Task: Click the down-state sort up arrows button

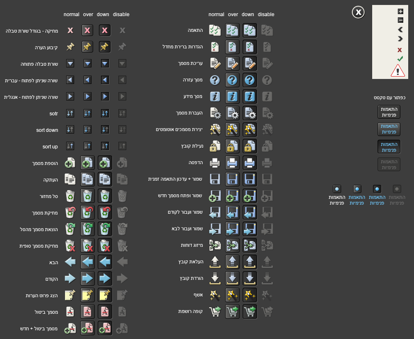Action: [x=105, y=146]
